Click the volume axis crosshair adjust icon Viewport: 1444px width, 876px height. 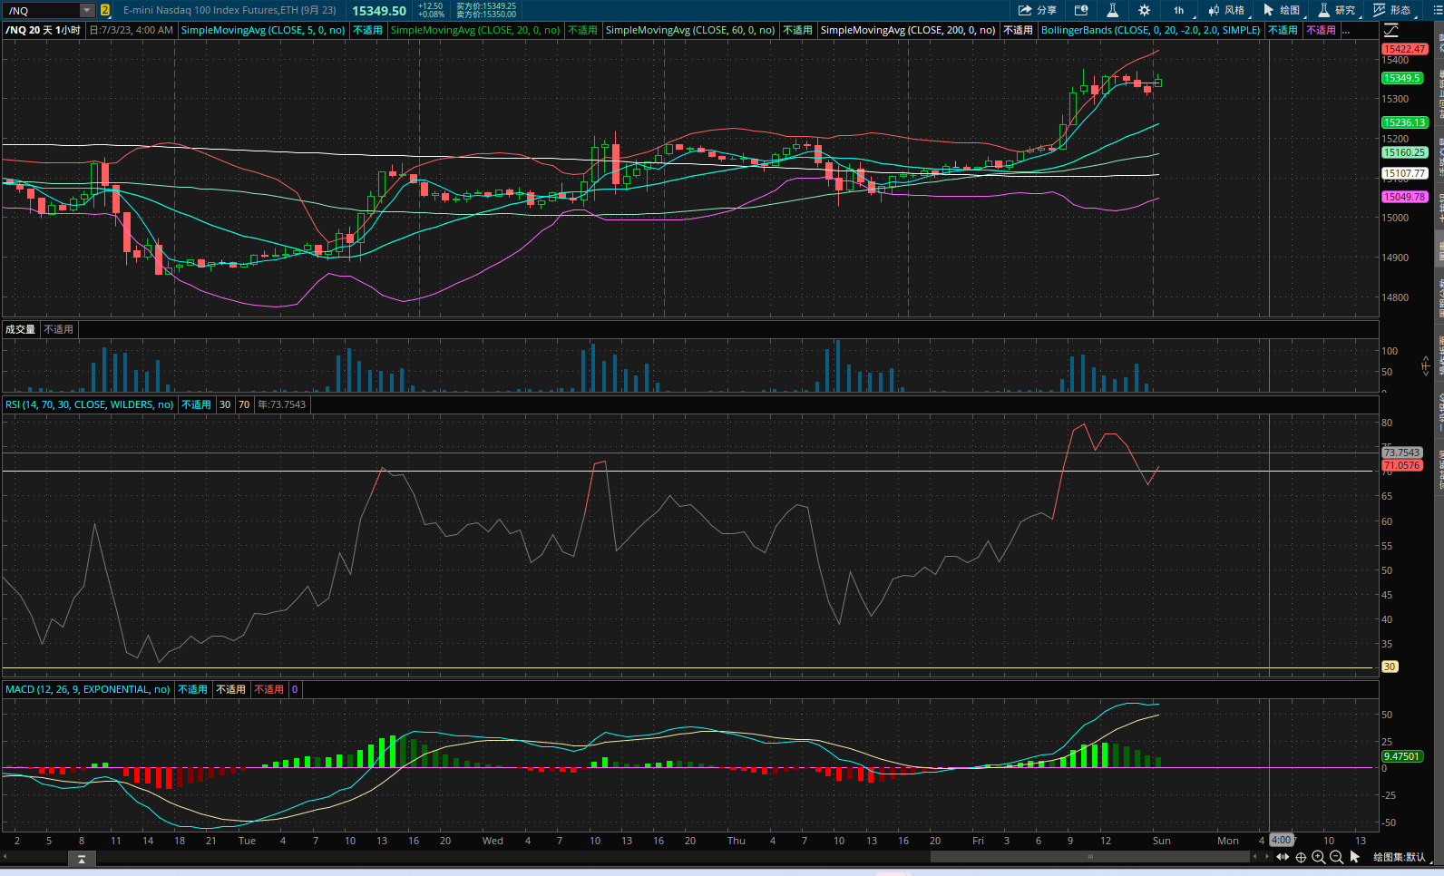[1425, 366]
